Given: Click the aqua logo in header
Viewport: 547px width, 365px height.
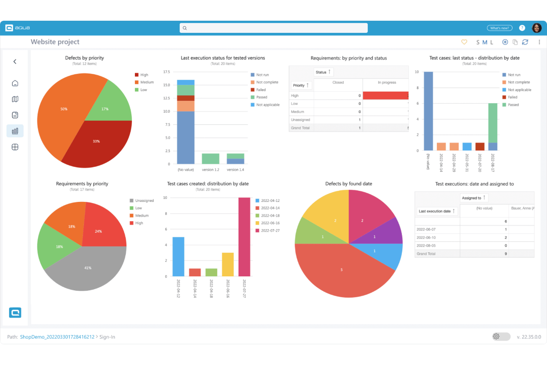Looking at the screenshot, I should click(x=18, y=28).
